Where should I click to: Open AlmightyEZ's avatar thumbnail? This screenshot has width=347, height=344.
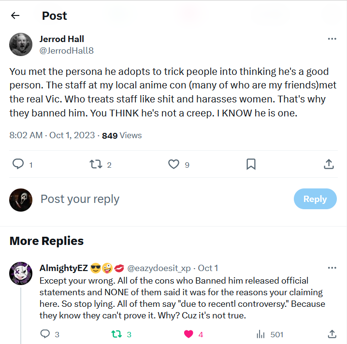[x=21, y=274]
